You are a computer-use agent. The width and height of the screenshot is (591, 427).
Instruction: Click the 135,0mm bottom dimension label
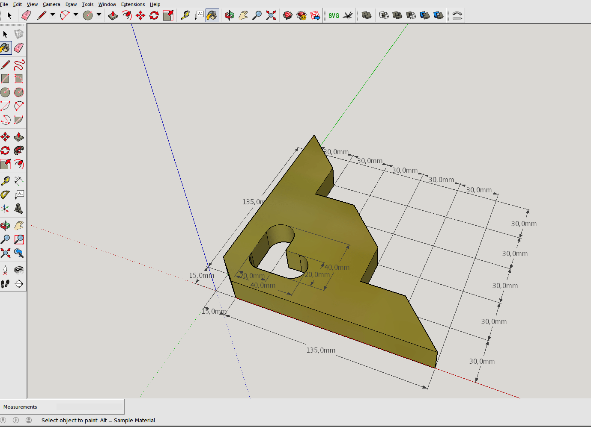[x=321, y=350]
